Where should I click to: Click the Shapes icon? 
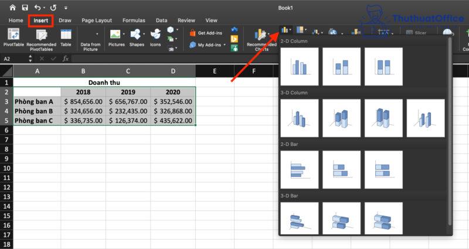coord(135,34)
